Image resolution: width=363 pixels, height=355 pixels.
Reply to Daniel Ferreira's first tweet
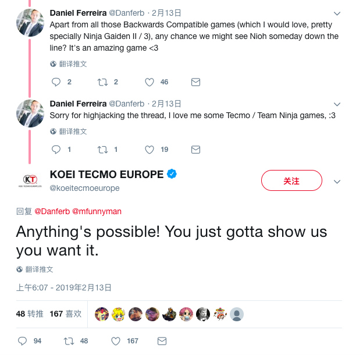[56, 82]
